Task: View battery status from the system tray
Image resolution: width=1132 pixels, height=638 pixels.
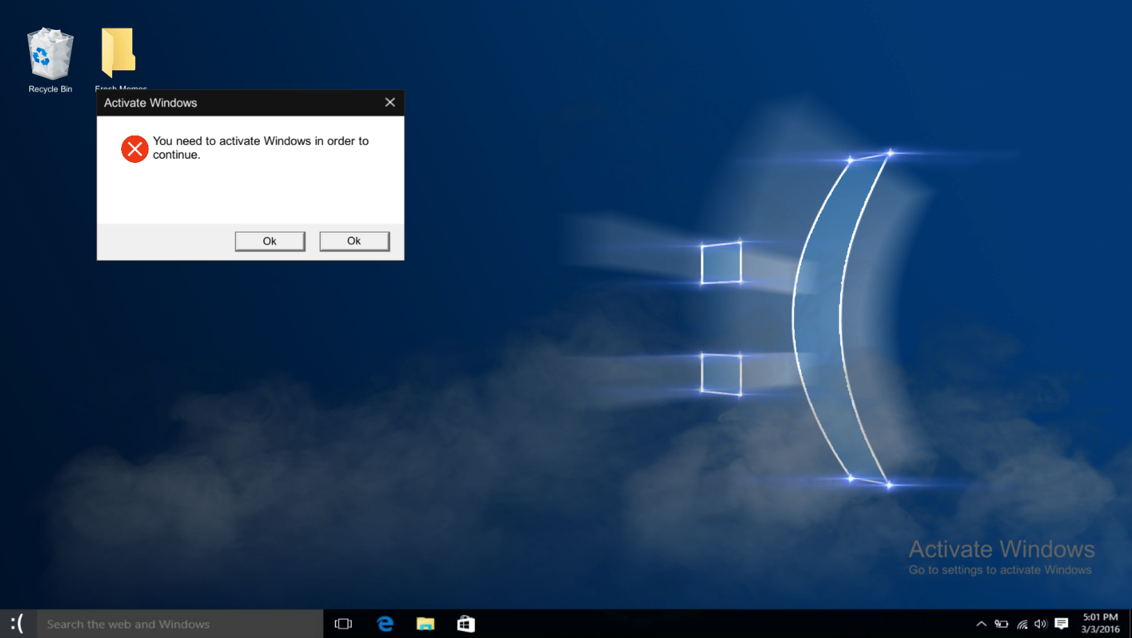Action: 1001,623
